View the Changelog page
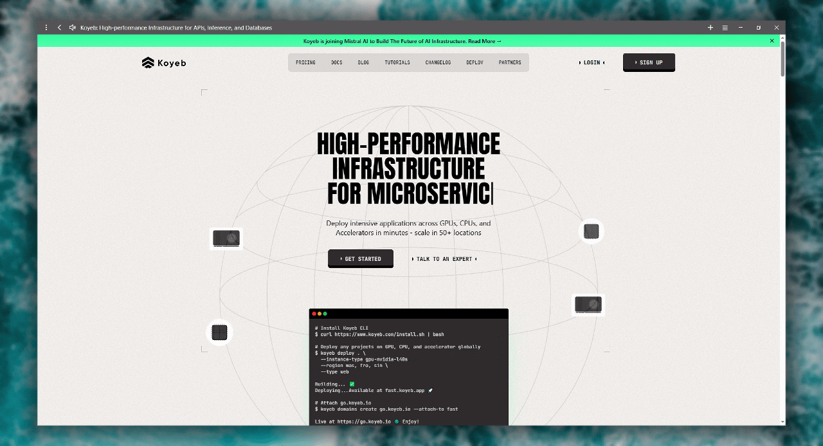Screen dimensions: 823x446 pyautogui.click(x=438, y=62)
